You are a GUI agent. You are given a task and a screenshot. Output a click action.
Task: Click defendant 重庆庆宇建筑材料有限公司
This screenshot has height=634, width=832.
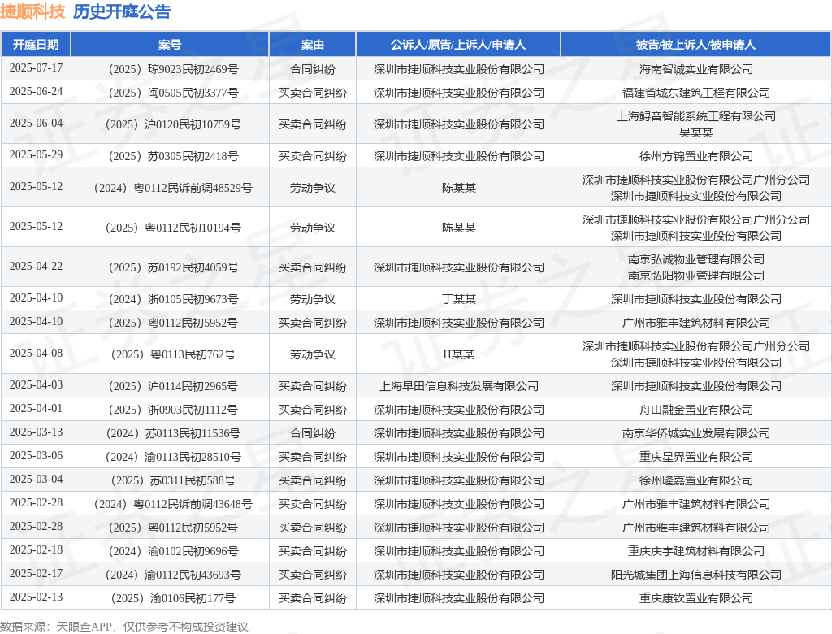click(696, 552)
